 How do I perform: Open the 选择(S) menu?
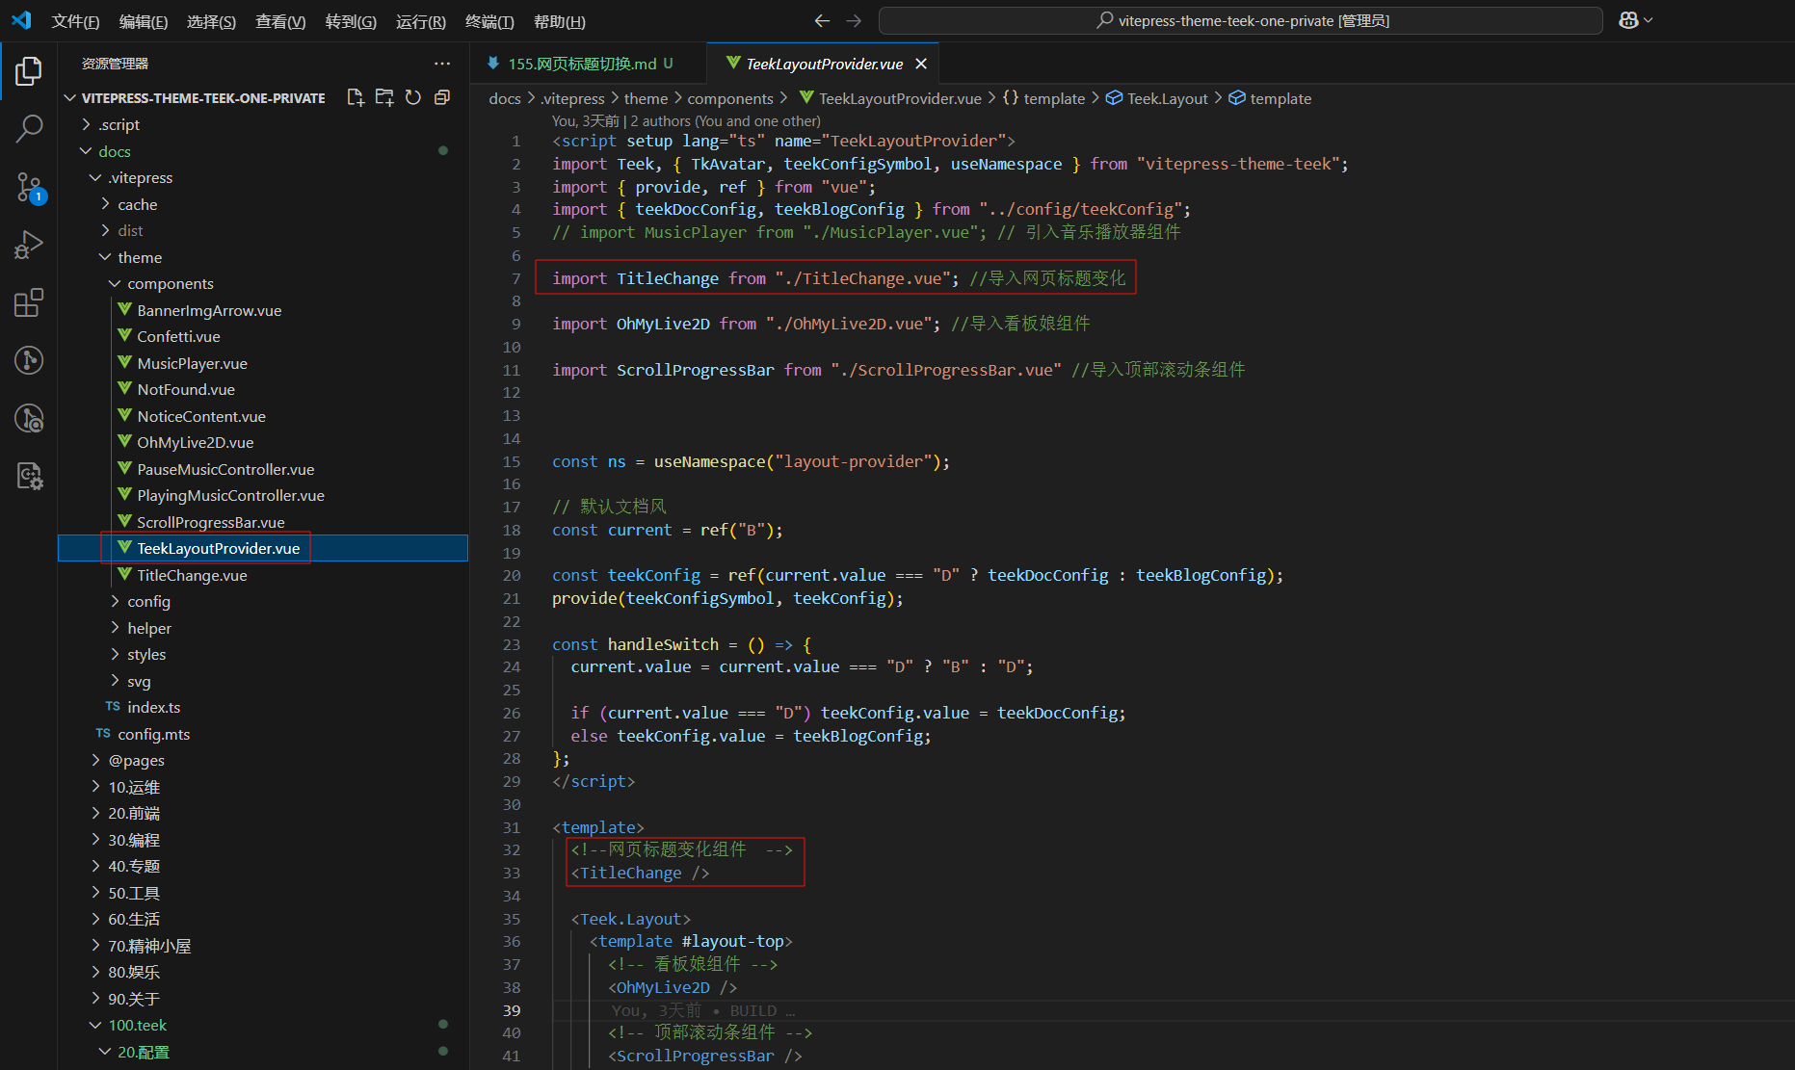coord(211,21)
